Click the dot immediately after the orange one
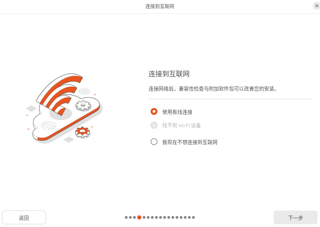Viewport: 320px width, 227px height. pos(144,217)
